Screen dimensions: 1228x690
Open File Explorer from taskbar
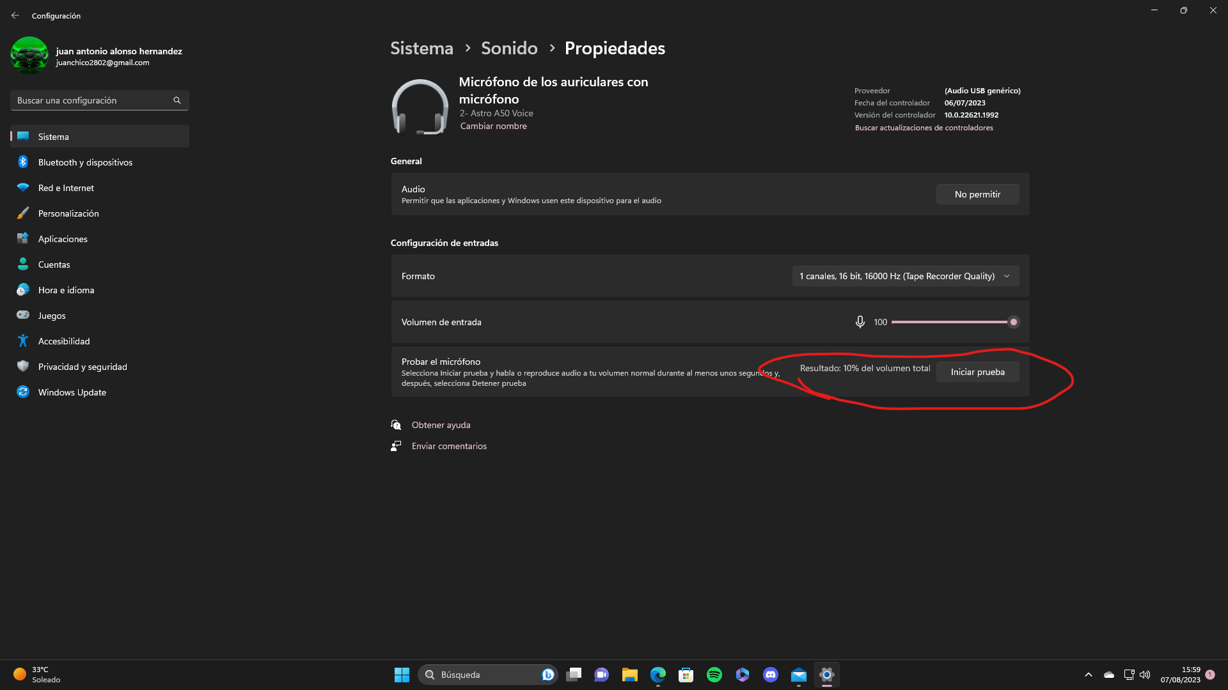click(x=630, y=675)
